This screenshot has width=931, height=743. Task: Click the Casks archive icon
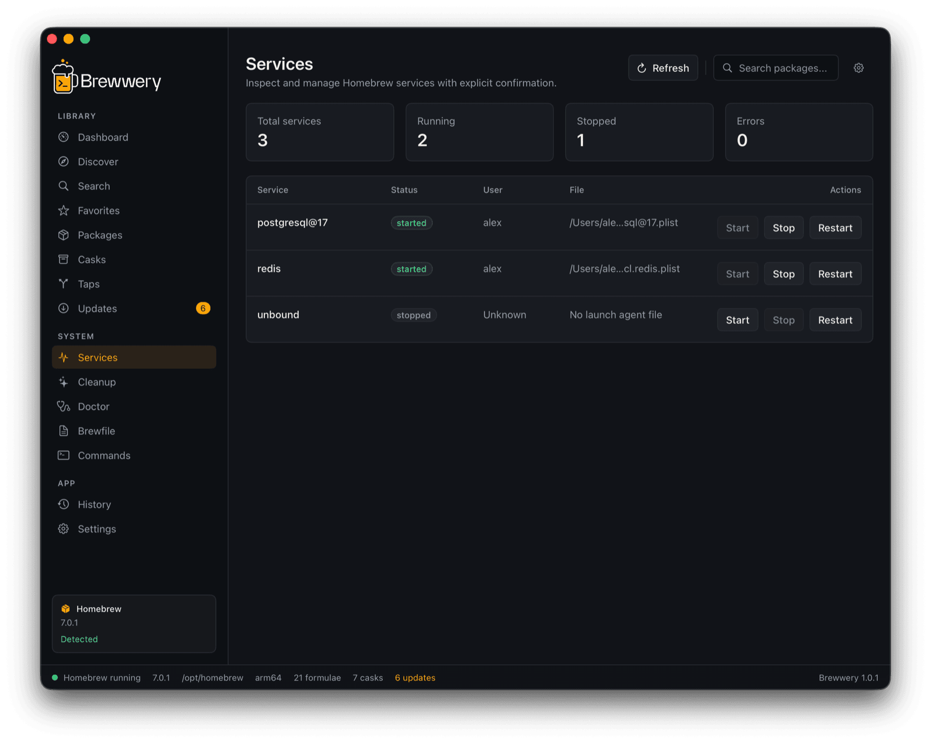coord(64,259)
